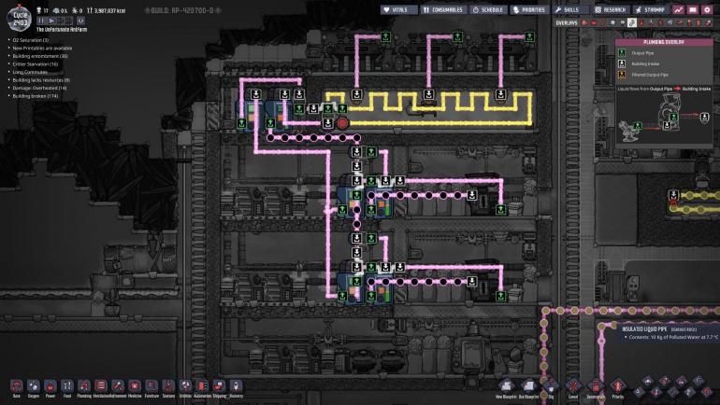Click the red liquid valve on yellow pipe

coord(342,123)
